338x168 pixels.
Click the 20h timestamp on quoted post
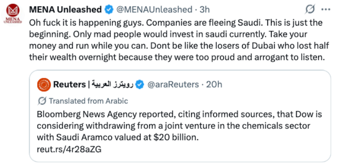coord(214,84)
